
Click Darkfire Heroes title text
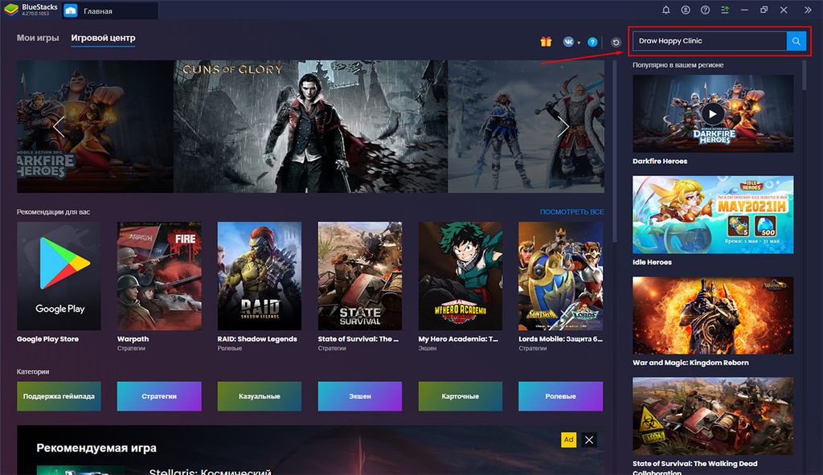660,161
